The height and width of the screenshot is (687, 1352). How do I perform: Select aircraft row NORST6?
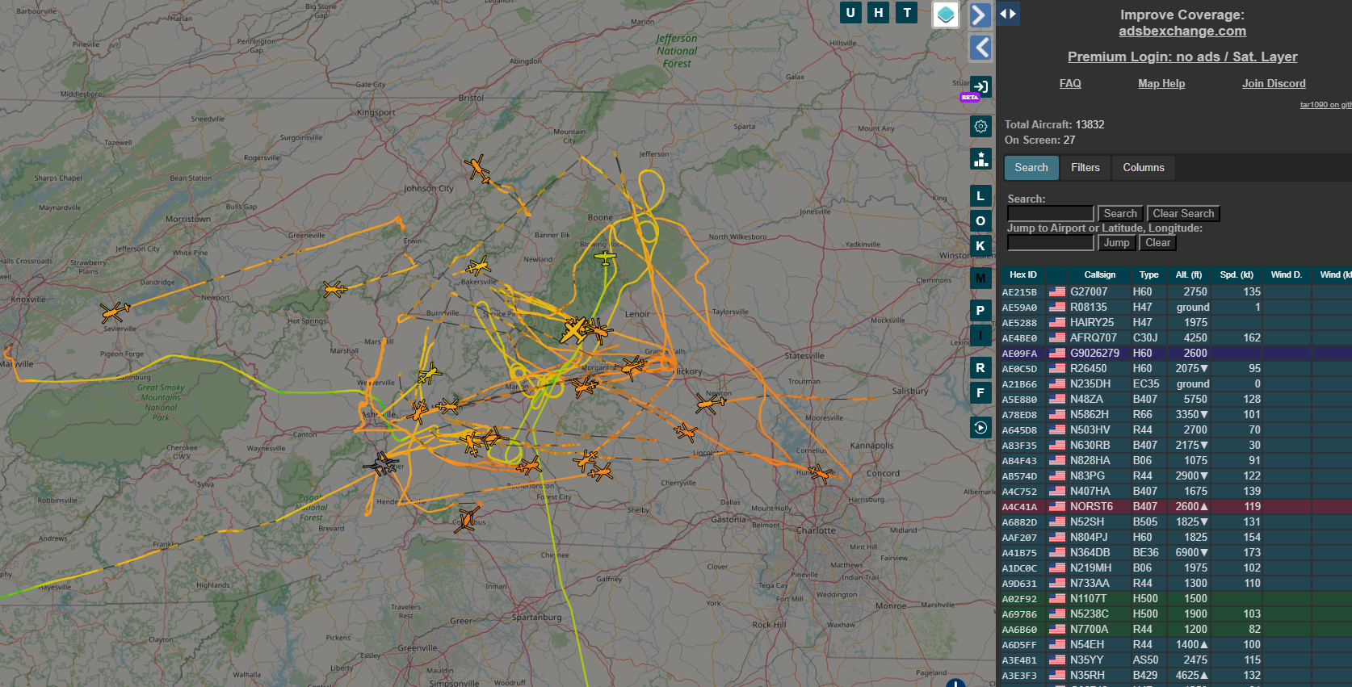pos(1175,506)
